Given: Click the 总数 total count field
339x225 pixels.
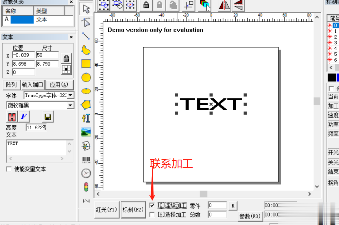Looking at the screenshot, I should click(x=217, y=215).
